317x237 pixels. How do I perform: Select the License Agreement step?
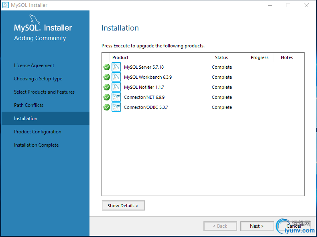34,65
